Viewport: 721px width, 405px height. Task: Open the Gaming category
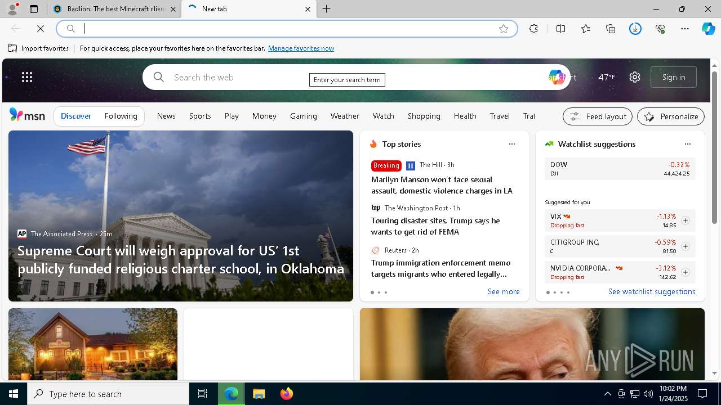(x=304, y=116)
